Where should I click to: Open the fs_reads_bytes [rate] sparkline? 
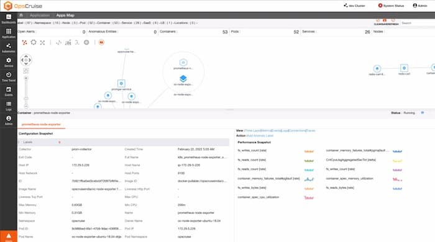tap(397, 189)
